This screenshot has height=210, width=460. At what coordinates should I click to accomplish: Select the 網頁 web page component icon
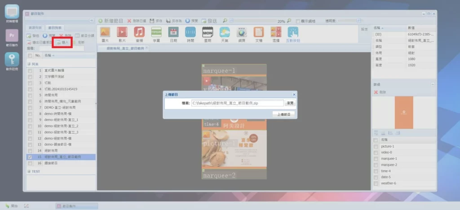point(242,32)
